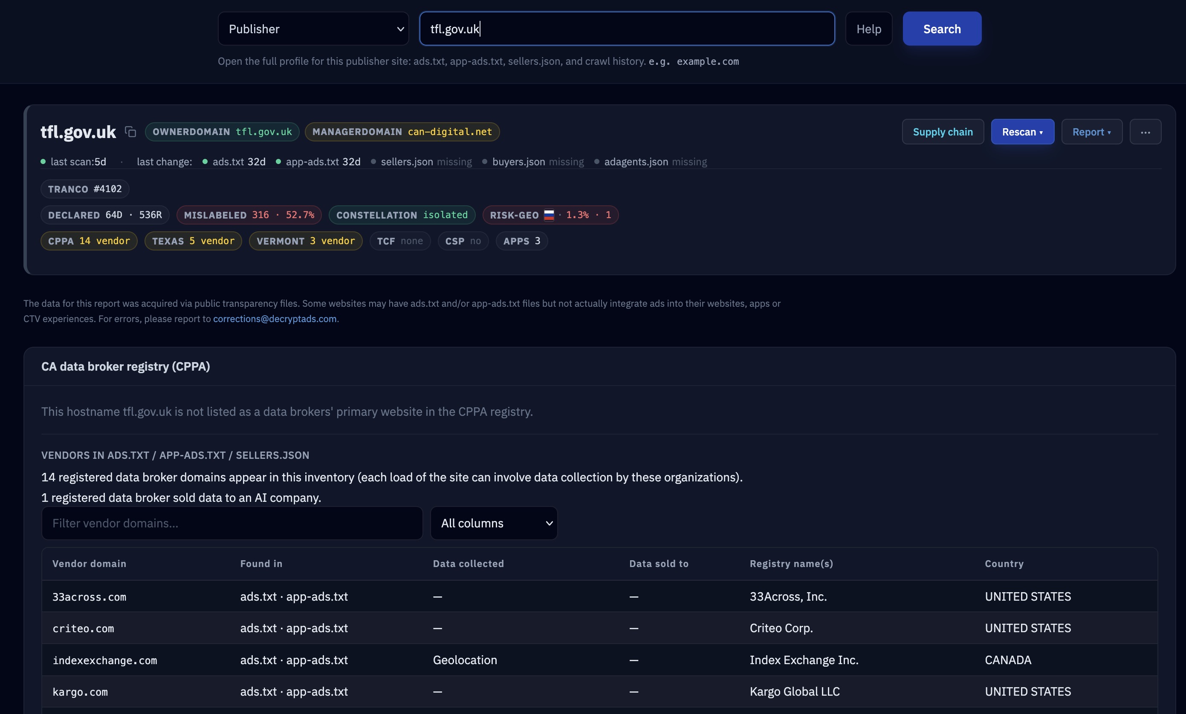The image size is (1186, 714).
Task: Click the TEXAS 5 vendor badge
Action: [193, 241]
